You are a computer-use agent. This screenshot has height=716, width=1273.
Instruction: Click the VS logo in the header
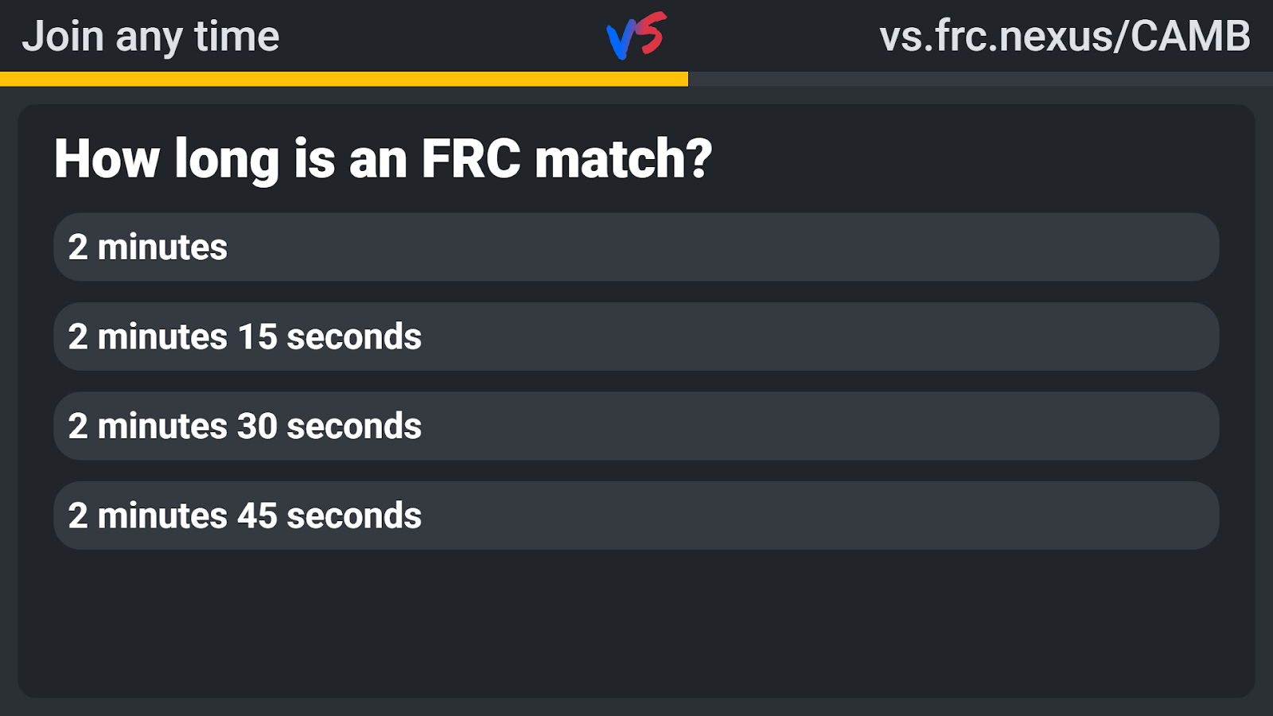click(x=636, y=36)
